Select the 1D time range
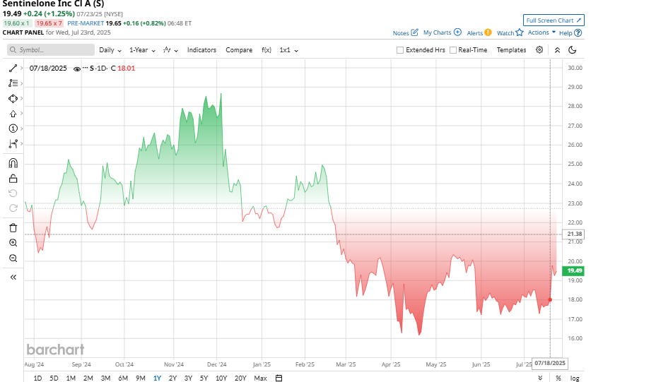This screenshot has height=382, width=656. click(x=37, y=378)
